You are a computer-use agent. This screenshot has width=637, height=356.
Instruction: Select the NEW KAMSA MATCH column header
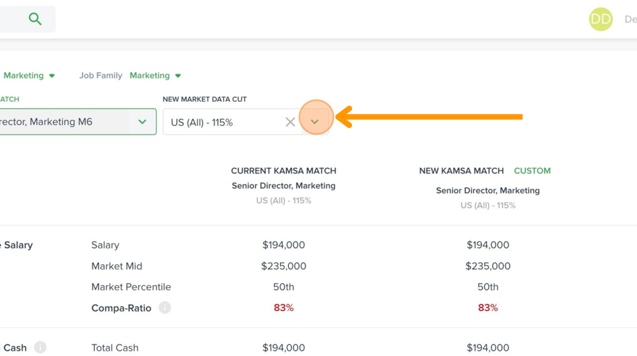pos(461,171)
